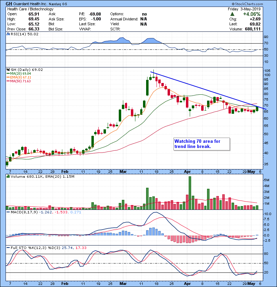Click the May label on bottom date axis
The height and width of the screenshot is (287, 277).
point(251,284)
